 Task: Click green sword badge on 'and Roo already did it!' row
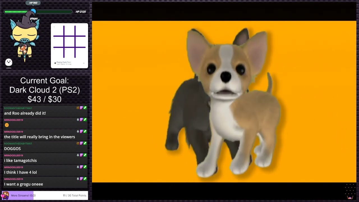(85, 108)
